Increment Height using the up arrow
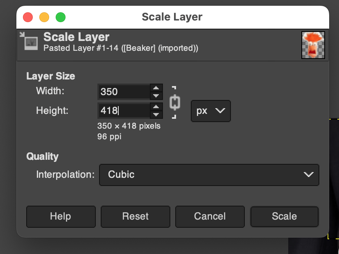339x254 pixels. [x=156, y=107]
